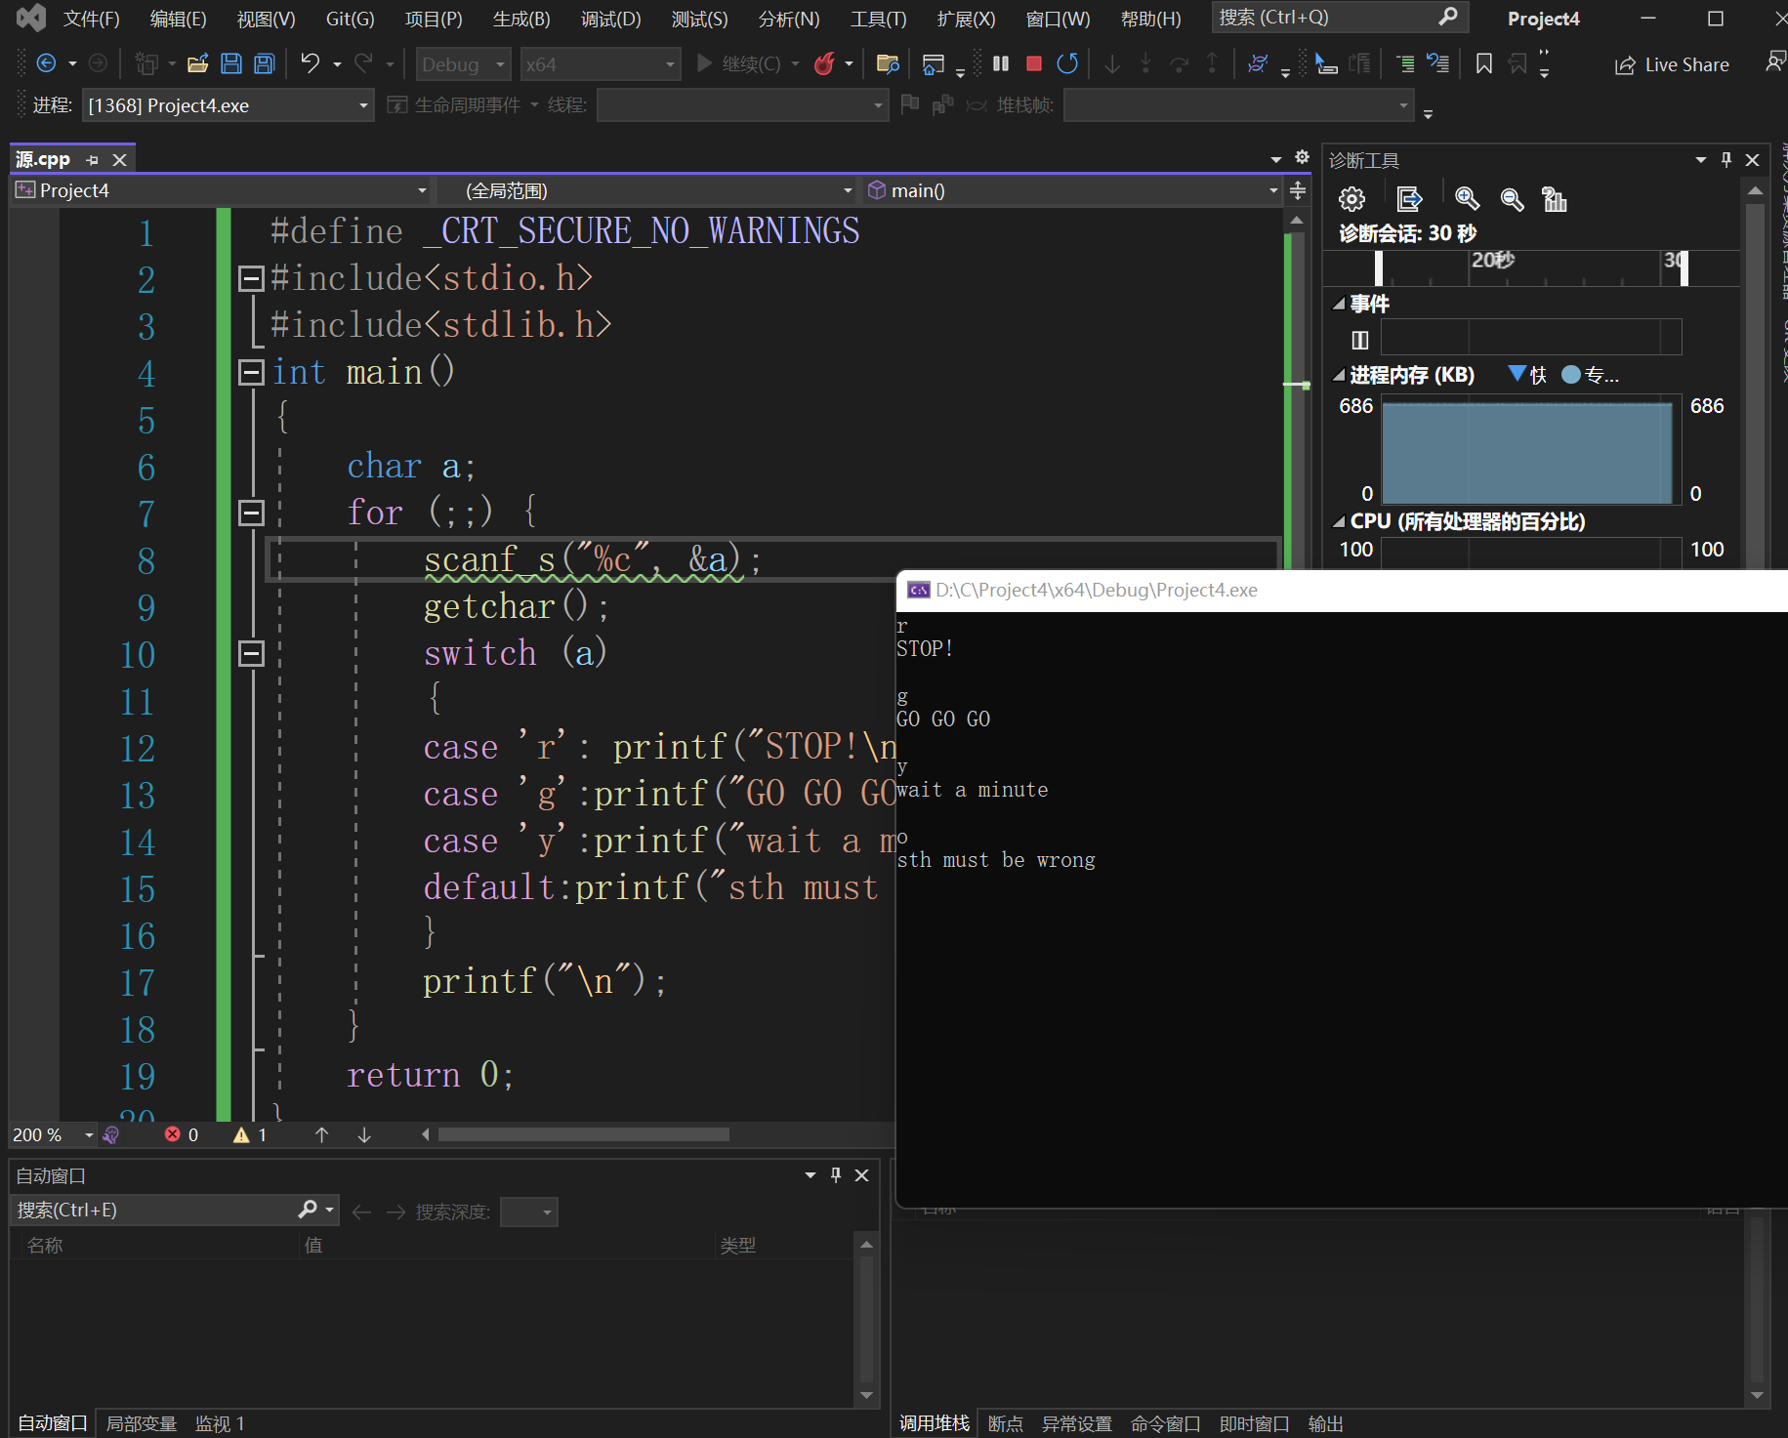
Task: Click the Restart debugging icon
Action: pyautogui.click(x=1067, y=64)
